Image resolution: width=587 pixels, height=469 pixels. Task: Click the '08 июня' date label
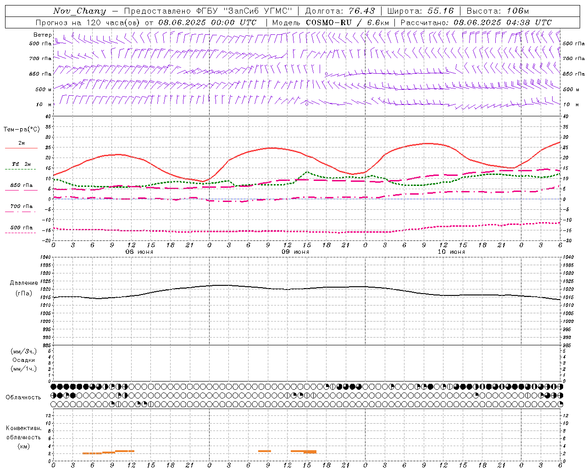[x=139, y=252]
